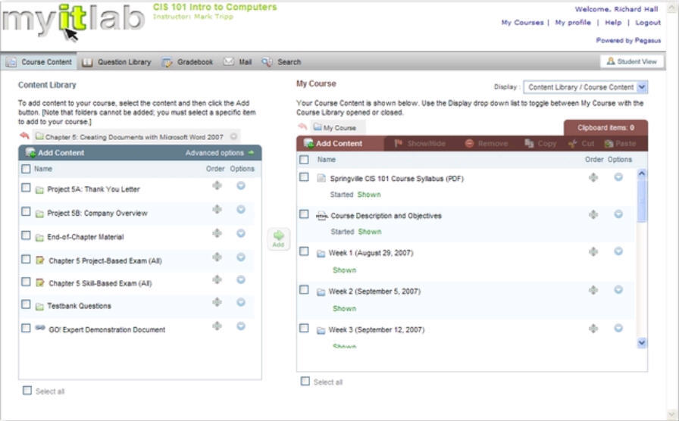This screenshot has width=679, height=421.
Task: Click the myitlab logo
Action: (73, 20)
